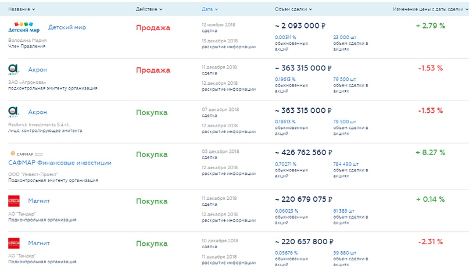Expand the Действие filter dropdown
Viewport: 469px width, 272px height.
click(x=149, y=9)
